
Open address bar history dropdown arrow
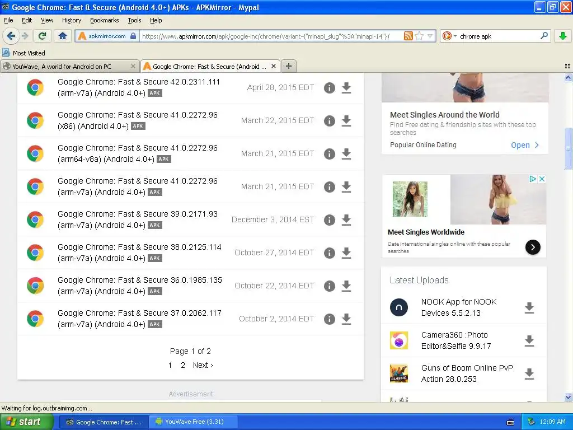click(x=430, y=36)
